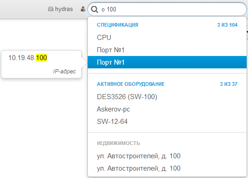Open the Спецификация category header
Screen dimensions: 248x178
coord(118,25)
